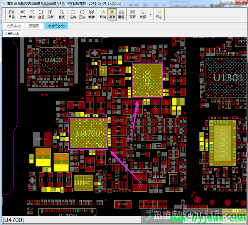Mirror the board with 镜像

(x=91, y=14)
